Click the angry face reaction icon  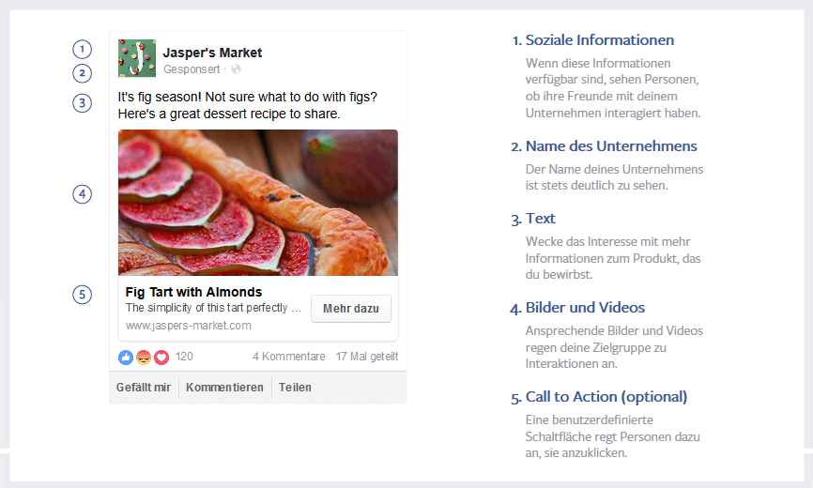point(144,357)
